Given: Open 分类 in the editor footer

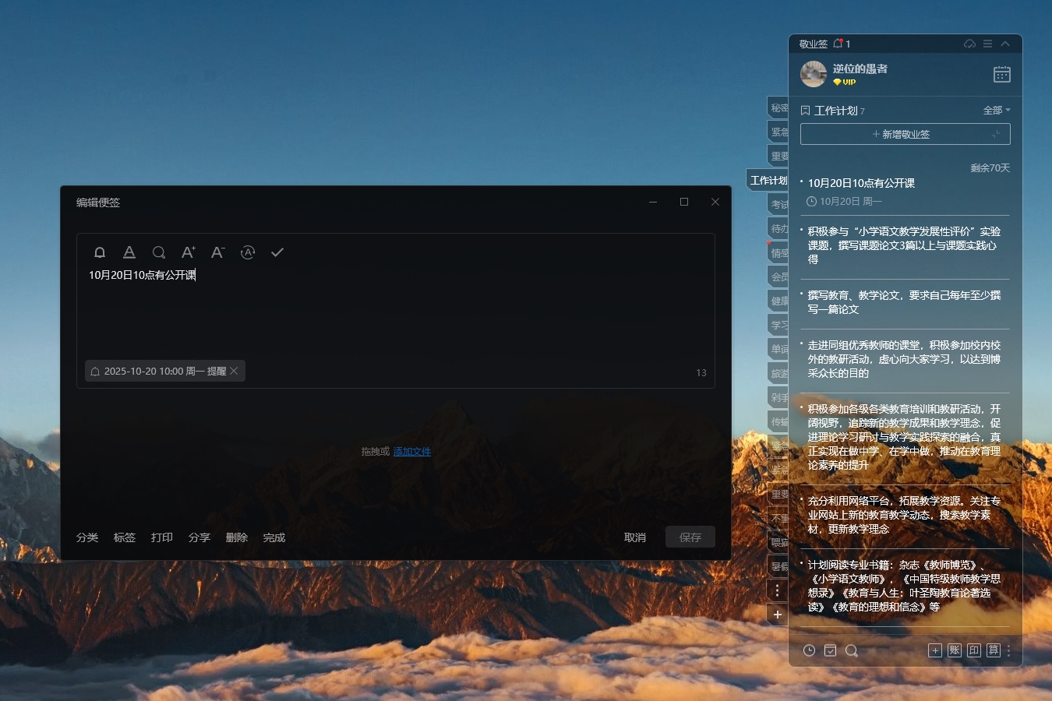Looking at the screenshot, I should point(87,537).
